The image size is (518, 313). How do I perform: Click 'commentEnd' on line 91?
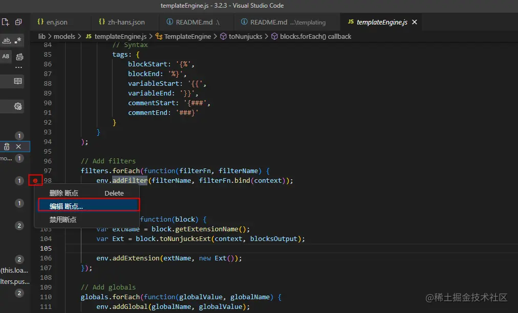click(147, 113)
